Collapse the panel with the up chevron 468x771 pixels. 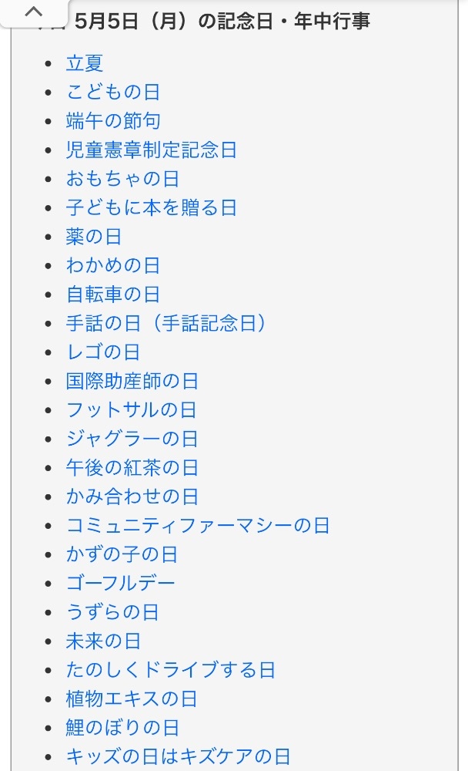(x=34, y=12)
